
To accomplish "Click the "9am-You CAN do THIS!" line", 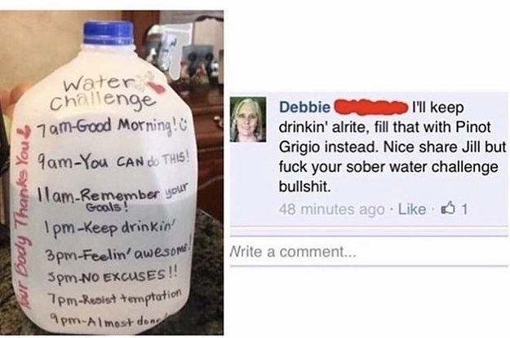I will pos(113,159).
